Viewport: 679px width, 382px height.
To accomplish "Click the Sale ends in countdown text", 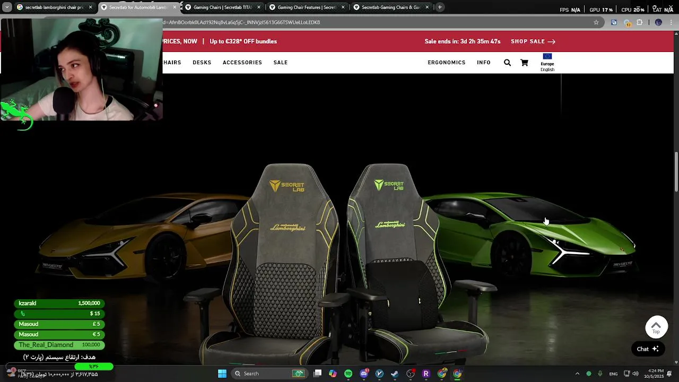I will click(x=462, y=41).
